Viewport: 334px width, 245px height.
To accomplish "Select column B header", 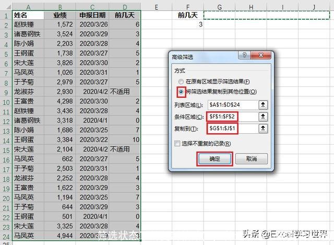I will click(60, 7).
